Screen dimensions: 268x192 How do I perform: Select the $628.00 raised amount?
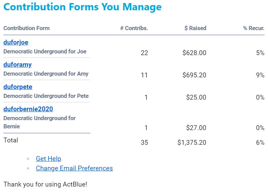pos(194,53)
